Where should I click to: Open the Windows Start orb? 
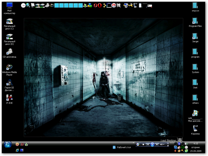(x=8, y=144)
